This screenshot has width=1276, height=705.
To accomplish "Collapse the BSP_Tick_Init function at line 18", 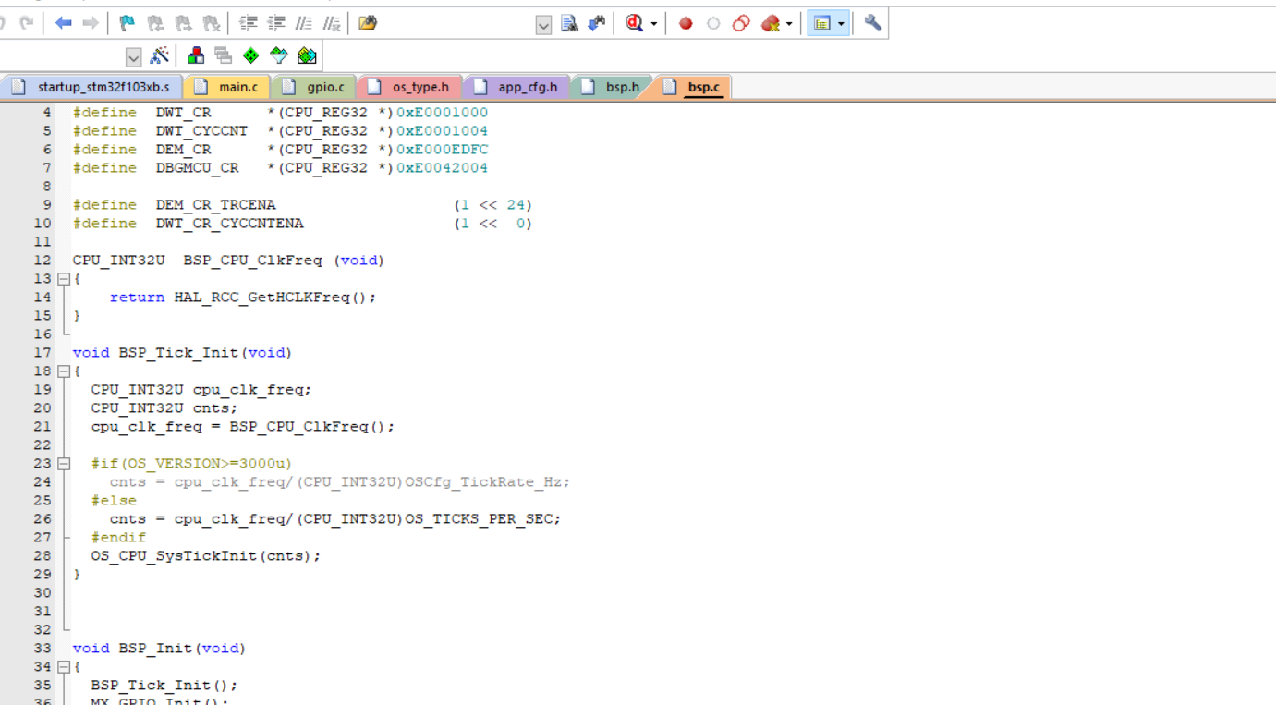I will [64, 371].
